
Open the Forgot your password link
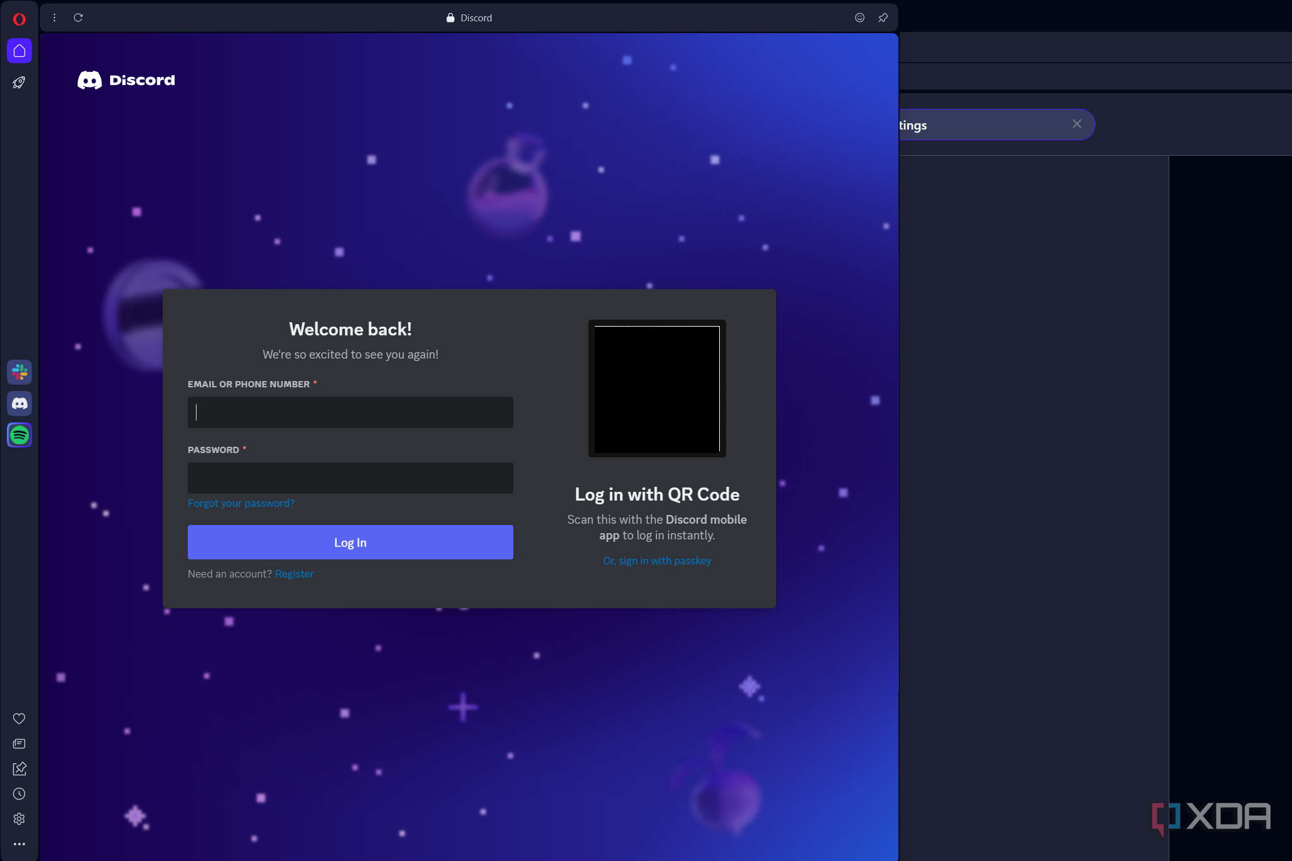coord(241,503)
